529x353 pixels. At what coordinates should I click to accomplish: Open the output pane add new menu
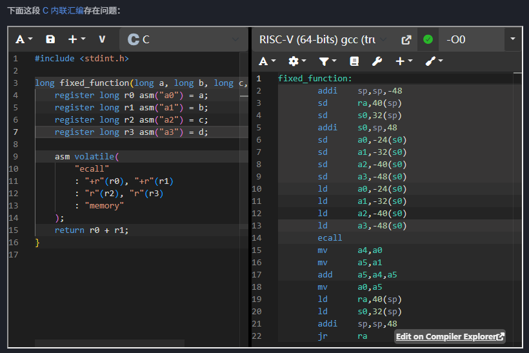[x=404, y=61]
